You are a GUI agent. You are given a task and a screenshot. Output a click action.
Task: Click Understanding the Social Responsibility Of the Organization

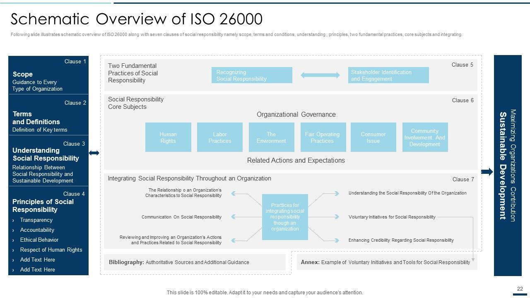click(x=407, y=193)
